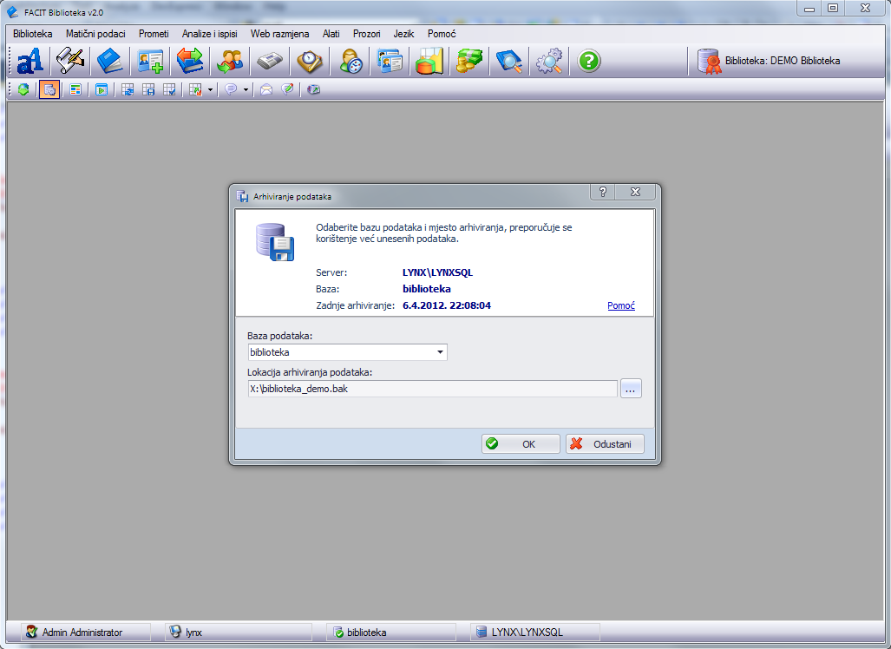Open the Alati menu
Screen dimensions: 891x649
pyautogui.click(x=331, y=34)
